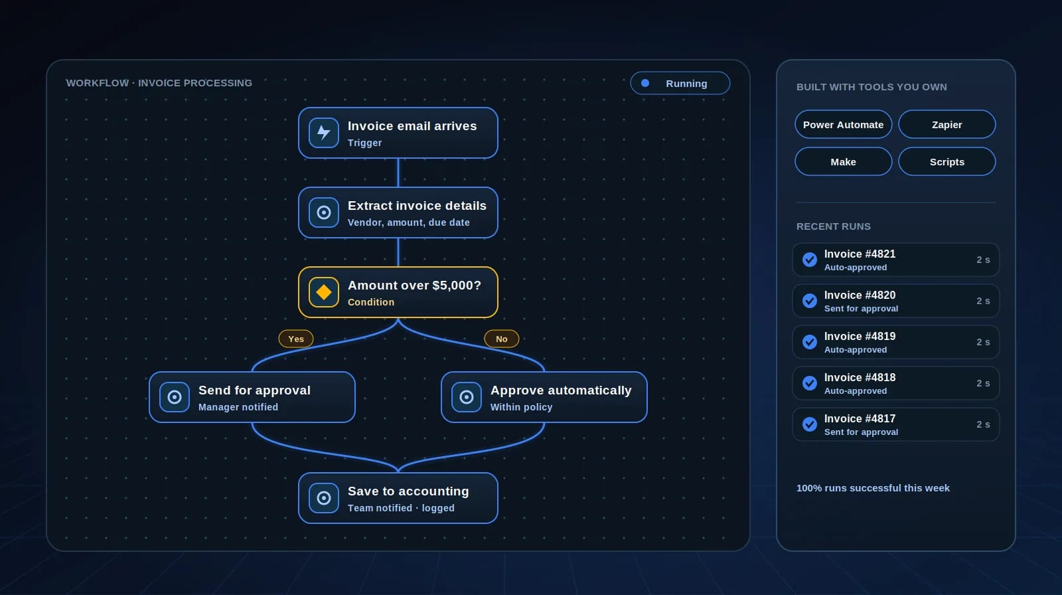Open the Invoice #4818 run row title

[x=860, y=377]
